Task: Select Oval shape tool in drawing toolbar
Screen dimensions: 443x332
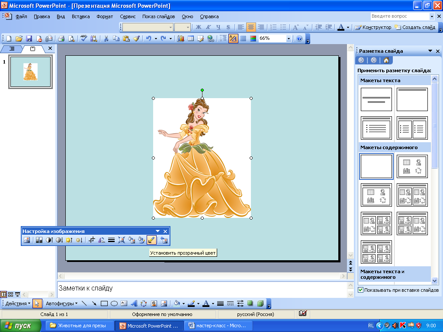Action: point(114,303)
